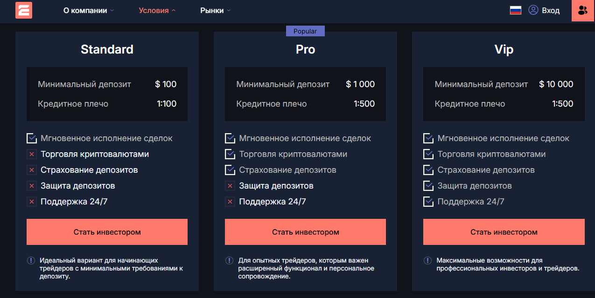Click Стать инвестором for Vip plan
Viewport: 595px width, 298px height.
(504, 232)
